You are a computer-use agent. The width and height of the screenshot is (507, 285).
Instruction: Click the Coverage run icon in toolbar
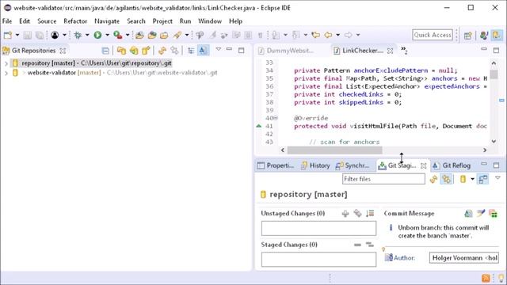pos(118,35)
